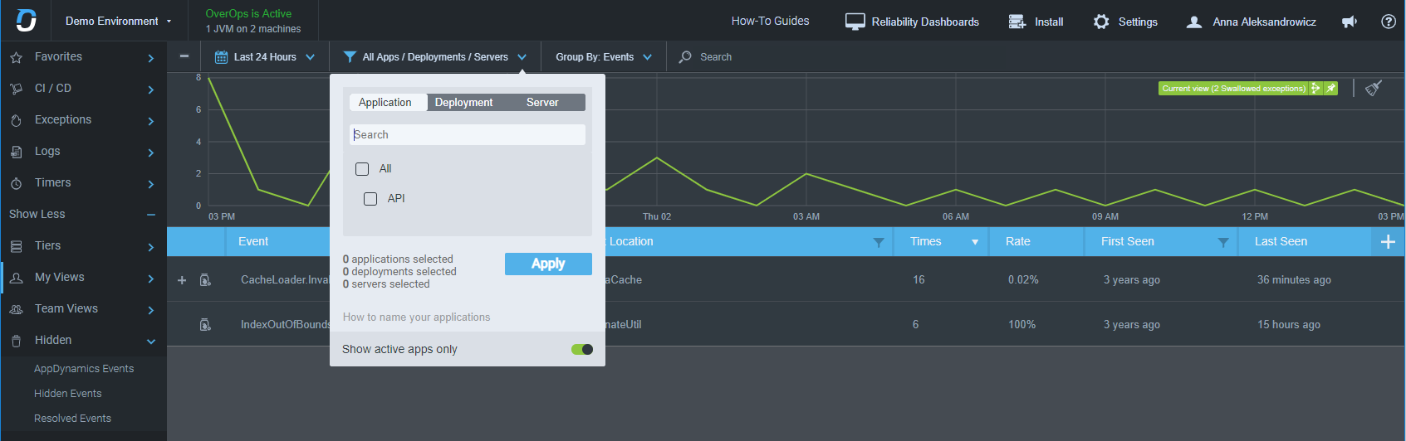Click the First Seen column filter icon
1406x441 pixels.
(1223, 242)
